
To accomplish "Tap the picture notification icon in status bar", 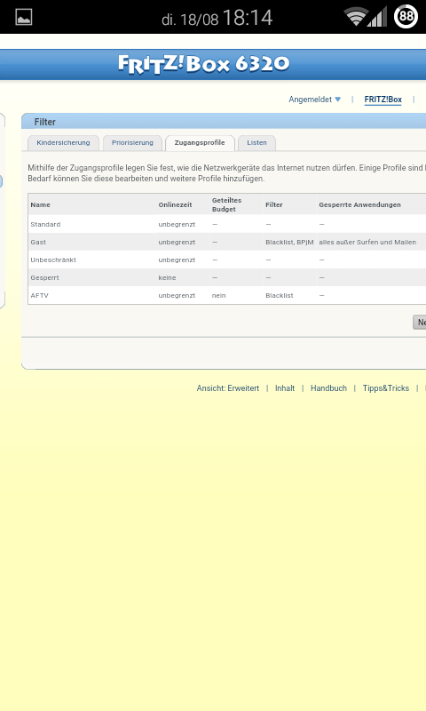I will pos(24,17).
